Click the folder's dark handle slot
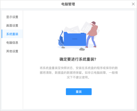The height and width of the screenshot is (111, 137). (x=75, y=39)
